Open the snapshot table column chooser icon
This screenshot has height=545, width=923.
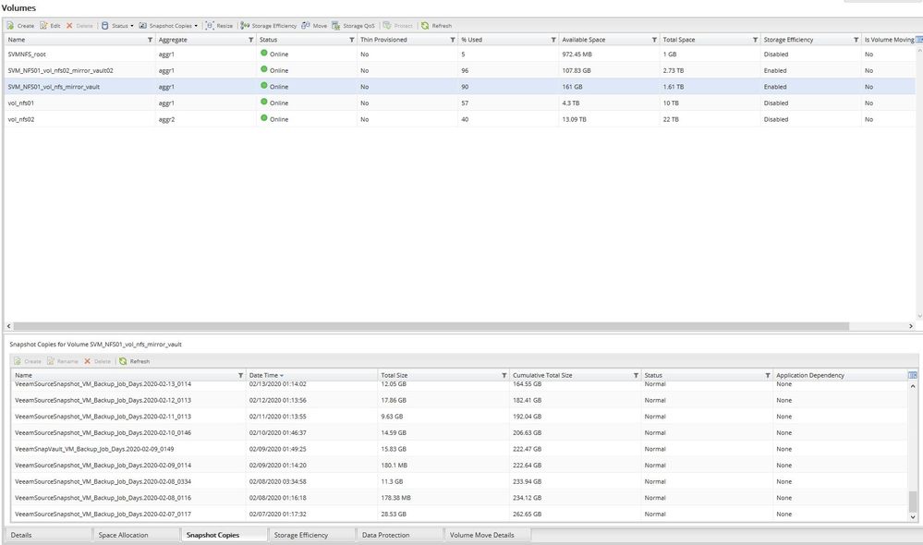tap(913, 375)
